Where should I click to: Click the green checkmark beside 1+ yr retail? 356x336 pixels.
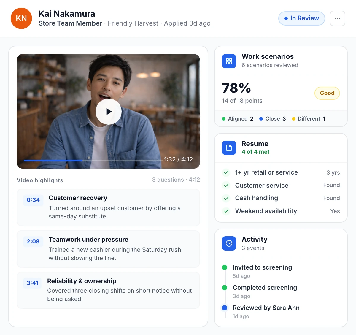[226, 172]
